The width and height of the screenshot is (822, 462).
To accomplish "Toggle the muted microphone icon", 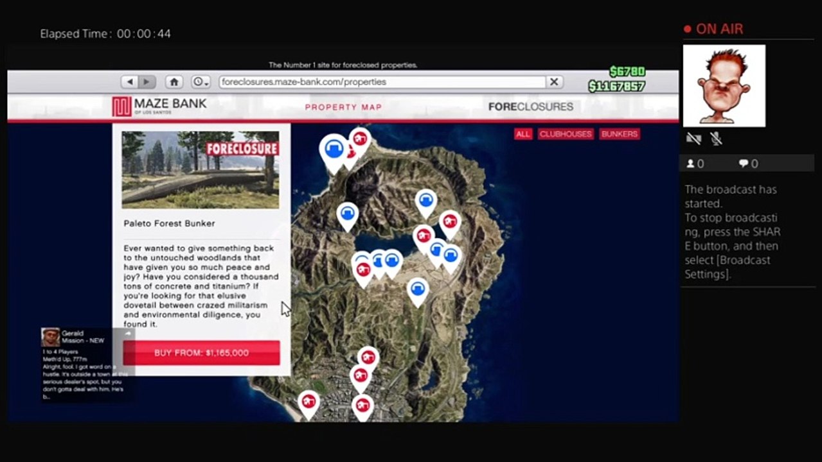I will pos(715,139).
